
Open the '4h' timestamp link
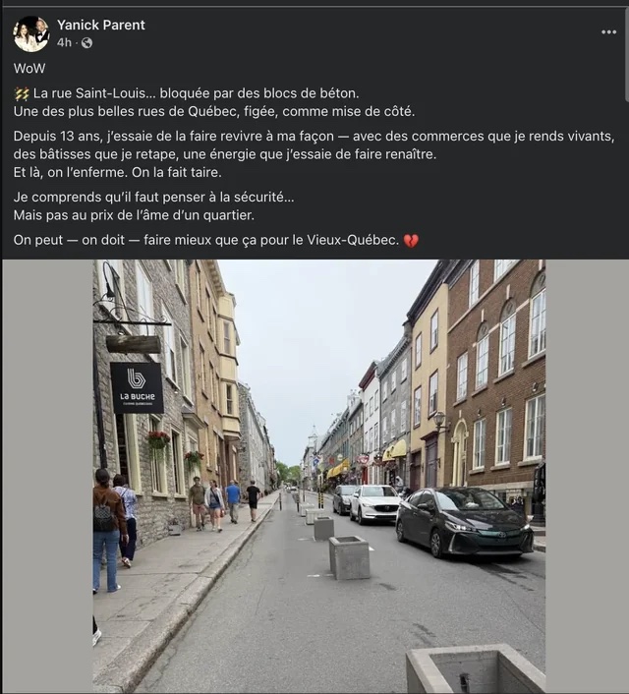[x=64, y=42]
